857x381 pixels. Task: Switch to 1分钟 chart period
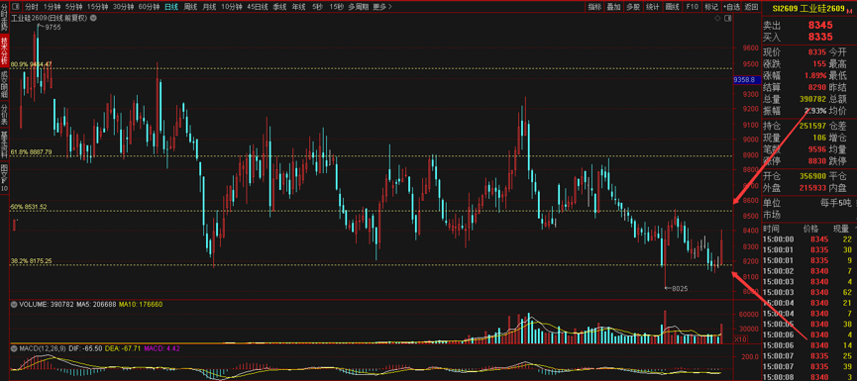[52, 7]
